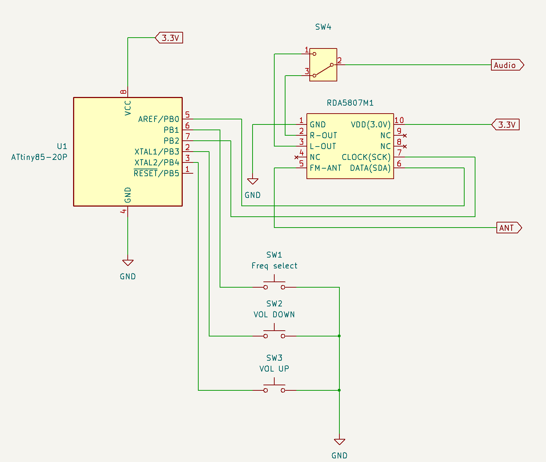The width and height of the screenshot is (546, 462).
Task: Click pin number 10 on the RDA5807M1
Action: coord(399,120)
